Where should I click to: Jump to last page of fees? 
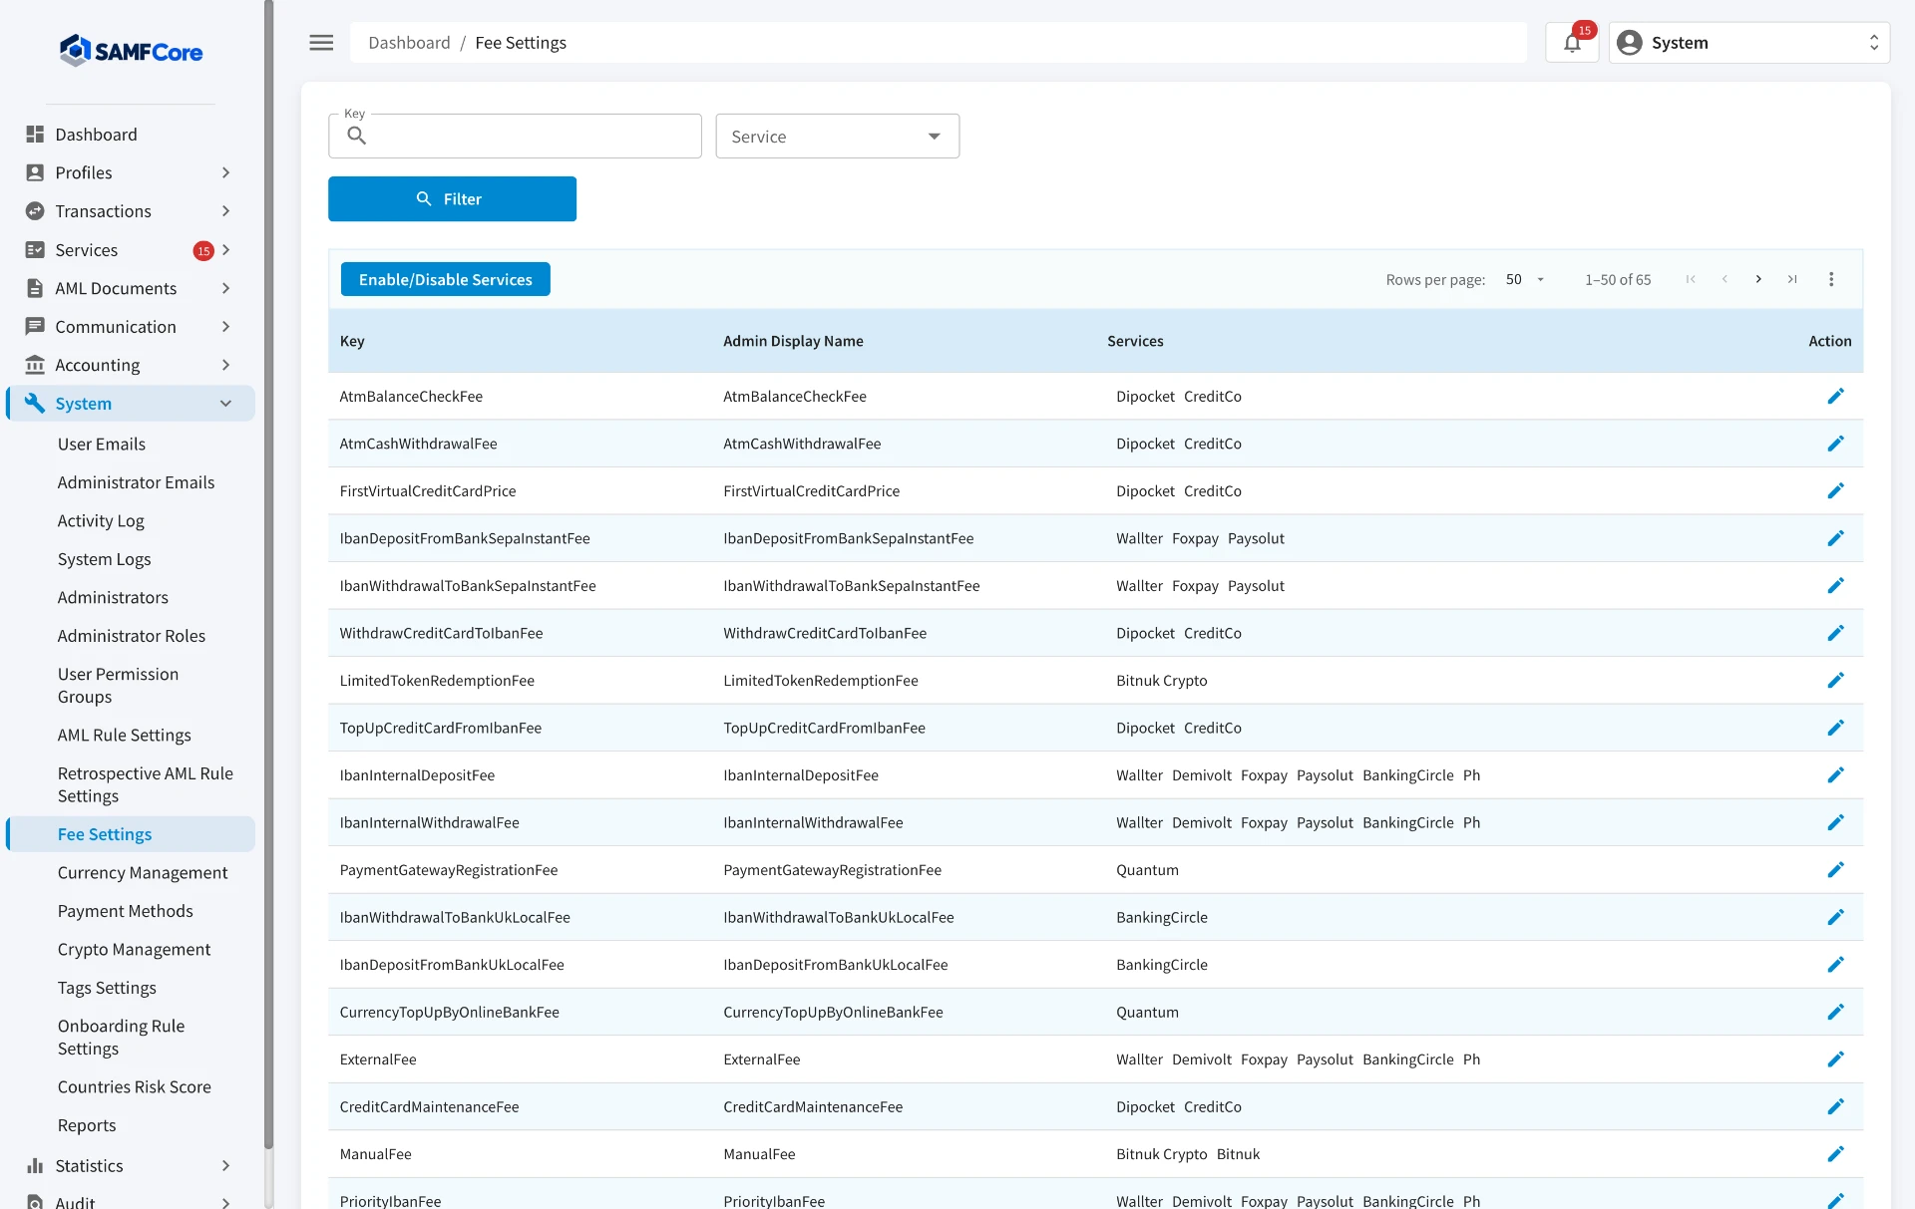tap(1792, 279)
